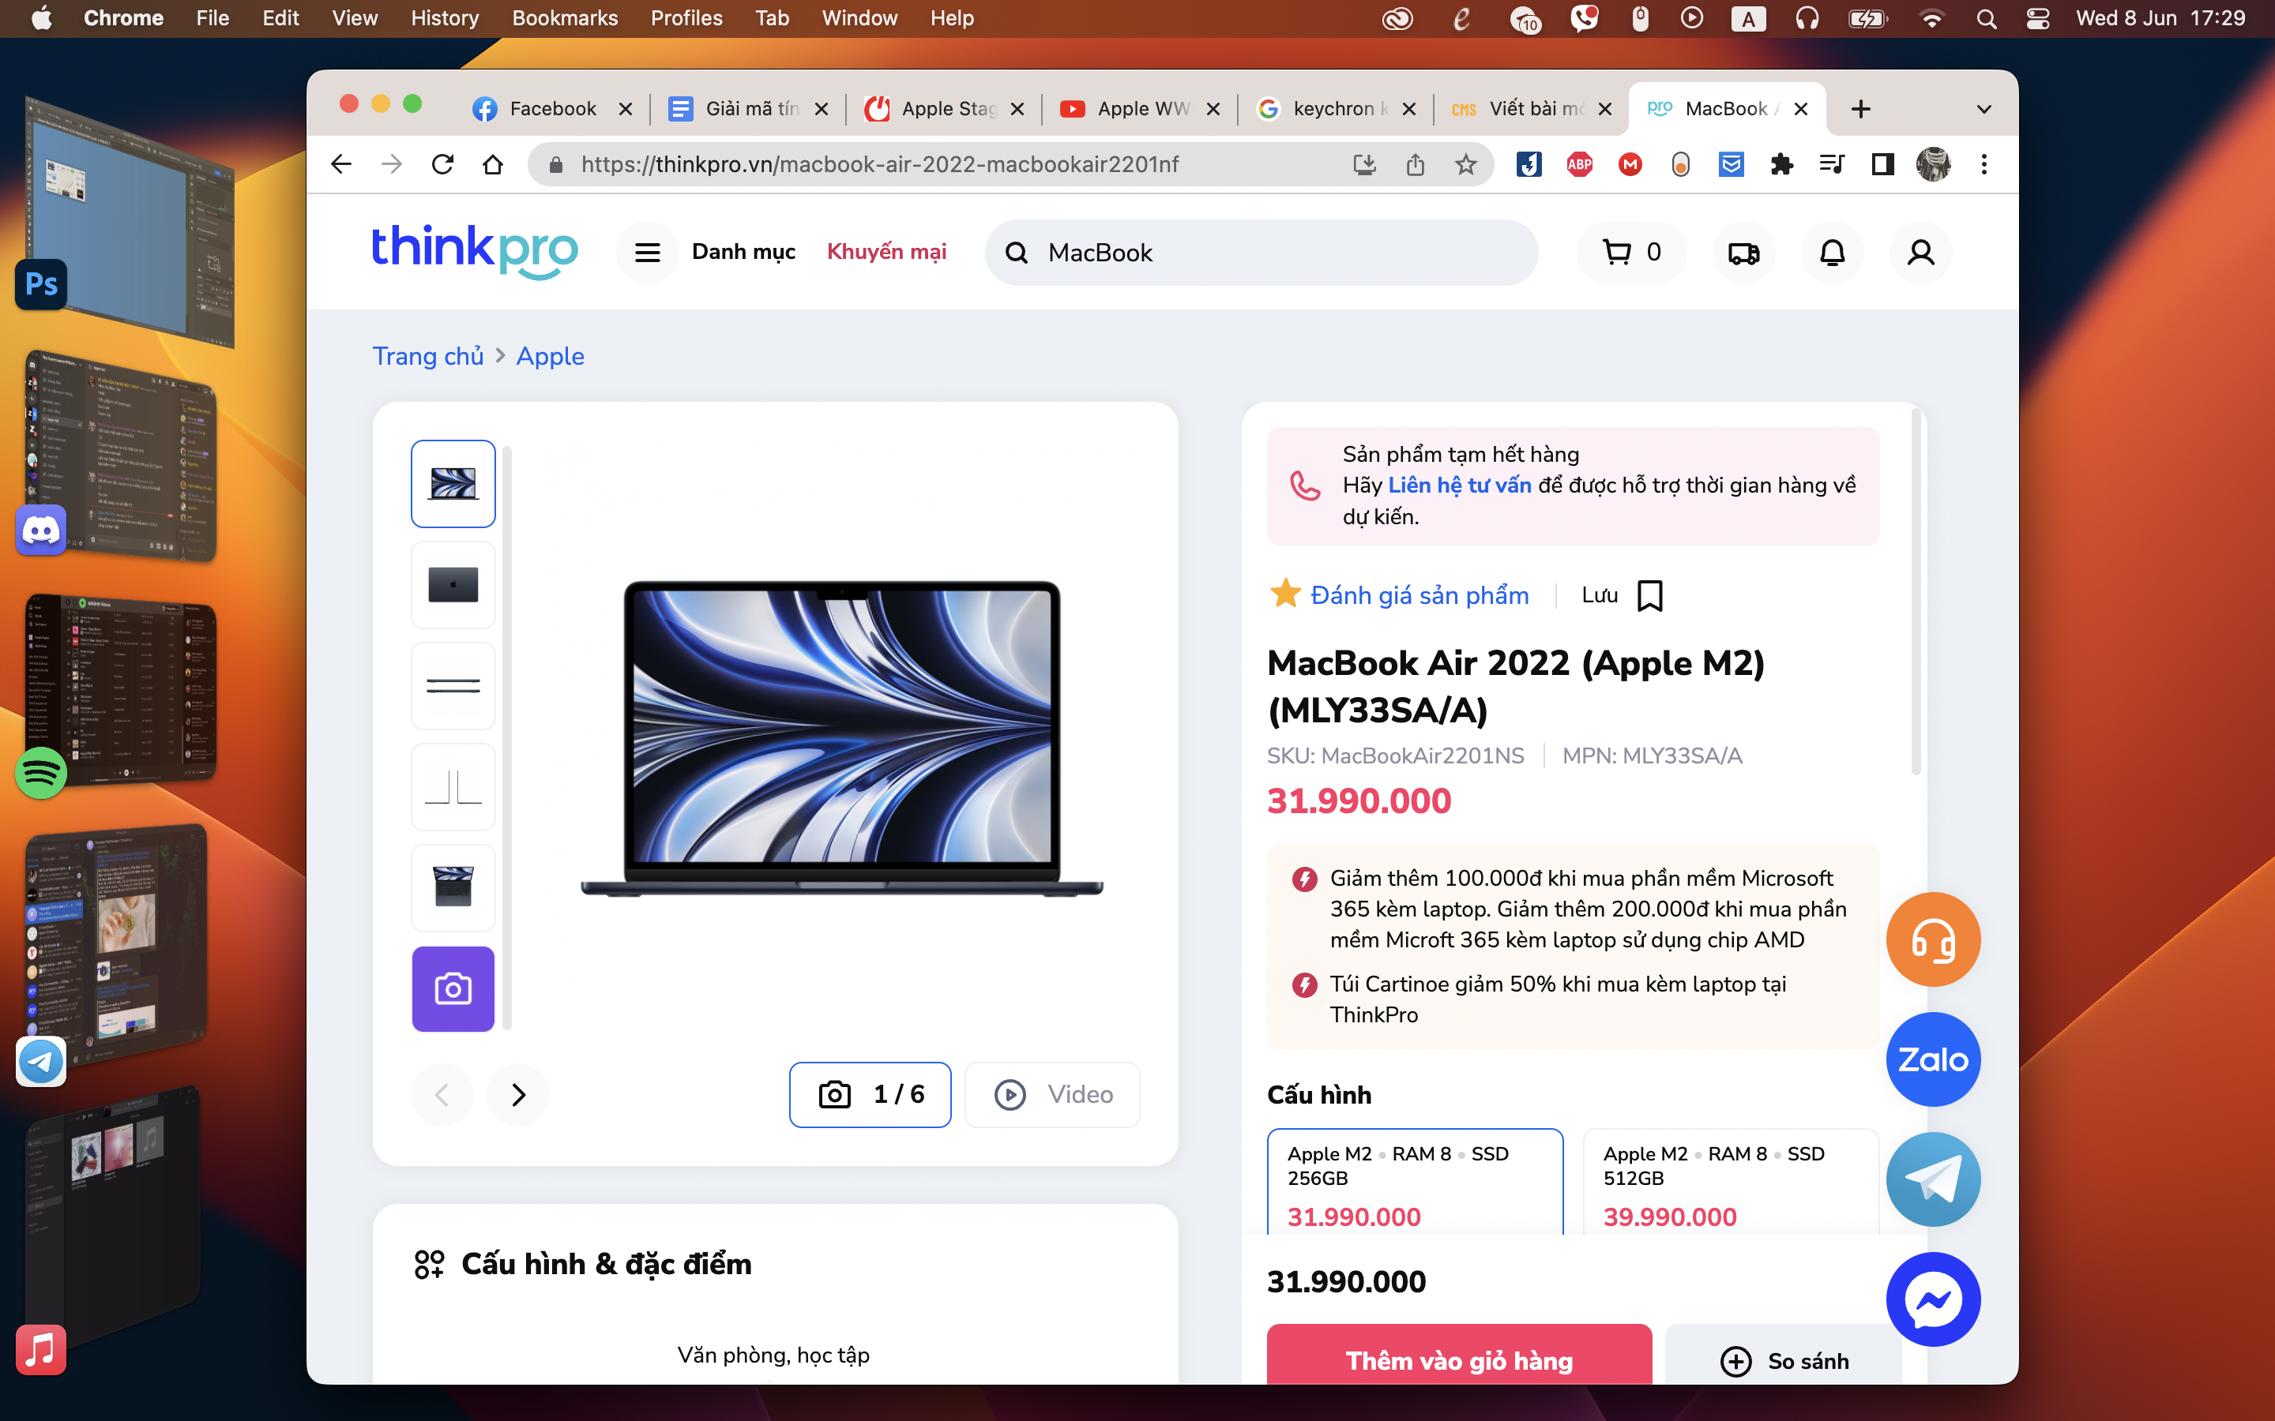
Task: Click the search magnifier icon in search box
Action: (x=1016, y=253)
